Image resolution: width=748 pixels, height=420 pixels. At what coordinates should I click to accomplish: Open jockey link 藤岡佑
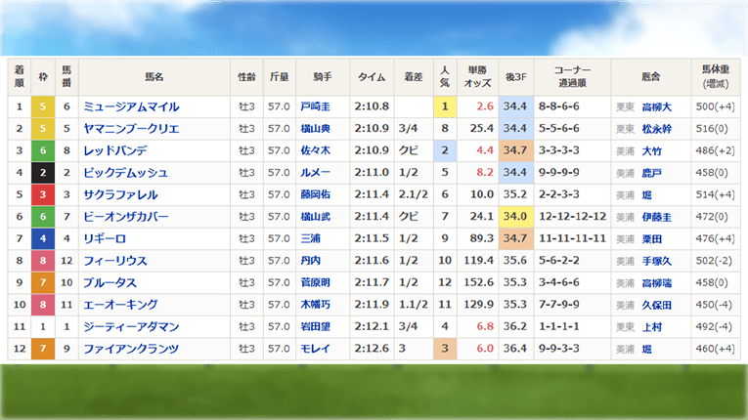click(315, 194)
